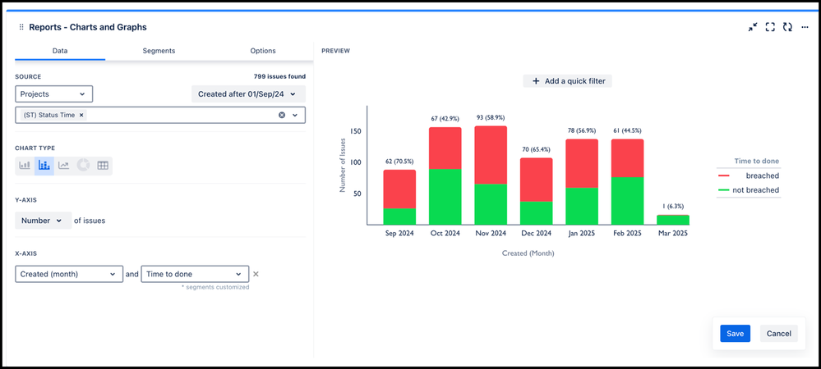Click the fullscreen expand icon

coord(770,27)
